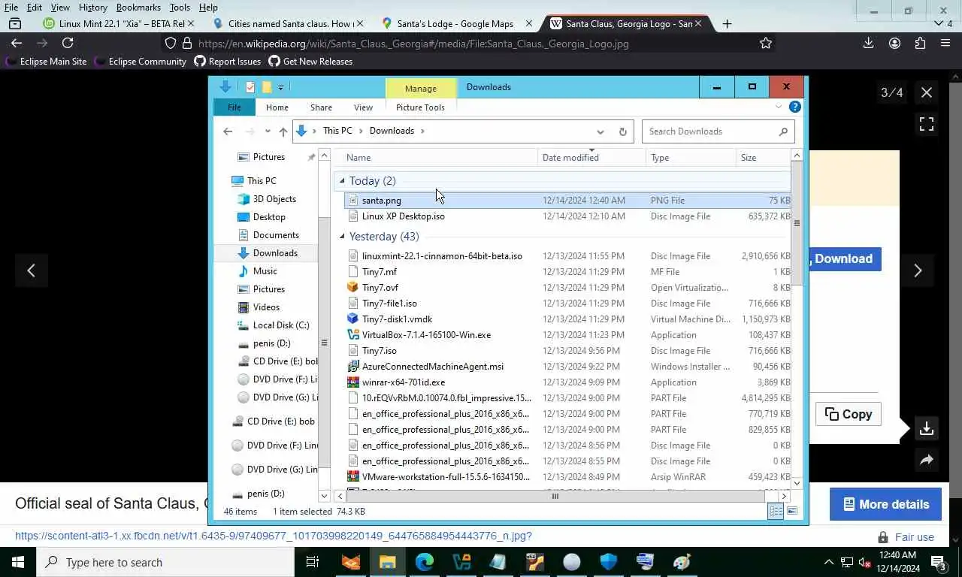Click the share arrow icon in the media viewer

927,460
